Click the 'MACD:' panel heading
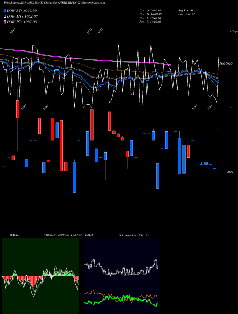This screenshot has width=238, height=314. 14,235
